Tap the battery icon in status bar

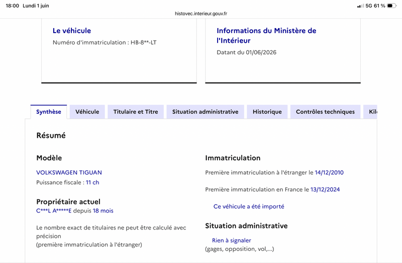(391, 6)
